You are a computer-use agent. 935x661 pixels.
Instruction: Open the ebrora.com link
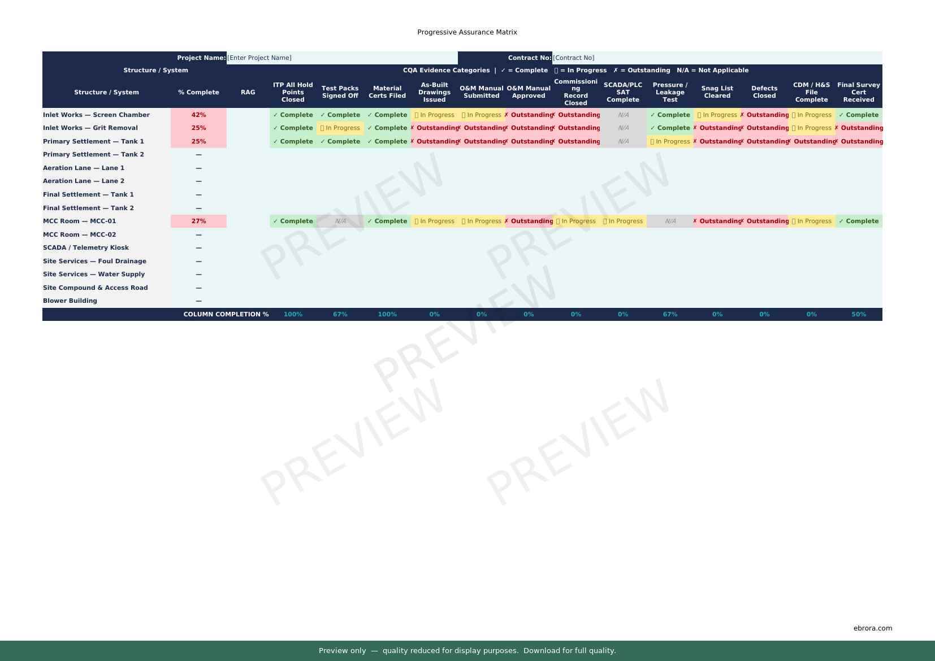(x=872, y=628)
